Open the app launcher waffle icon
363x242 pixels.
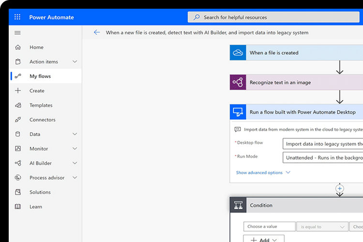click(x=17, y=17)
